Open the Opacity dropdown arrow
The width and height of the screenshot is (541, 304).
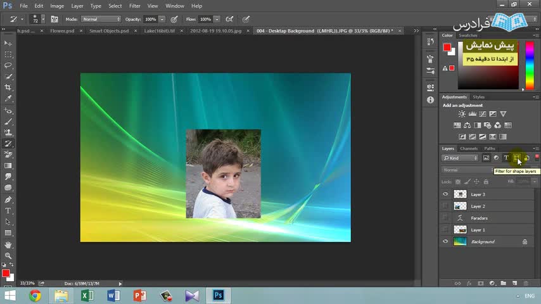(x=162, y=20)
